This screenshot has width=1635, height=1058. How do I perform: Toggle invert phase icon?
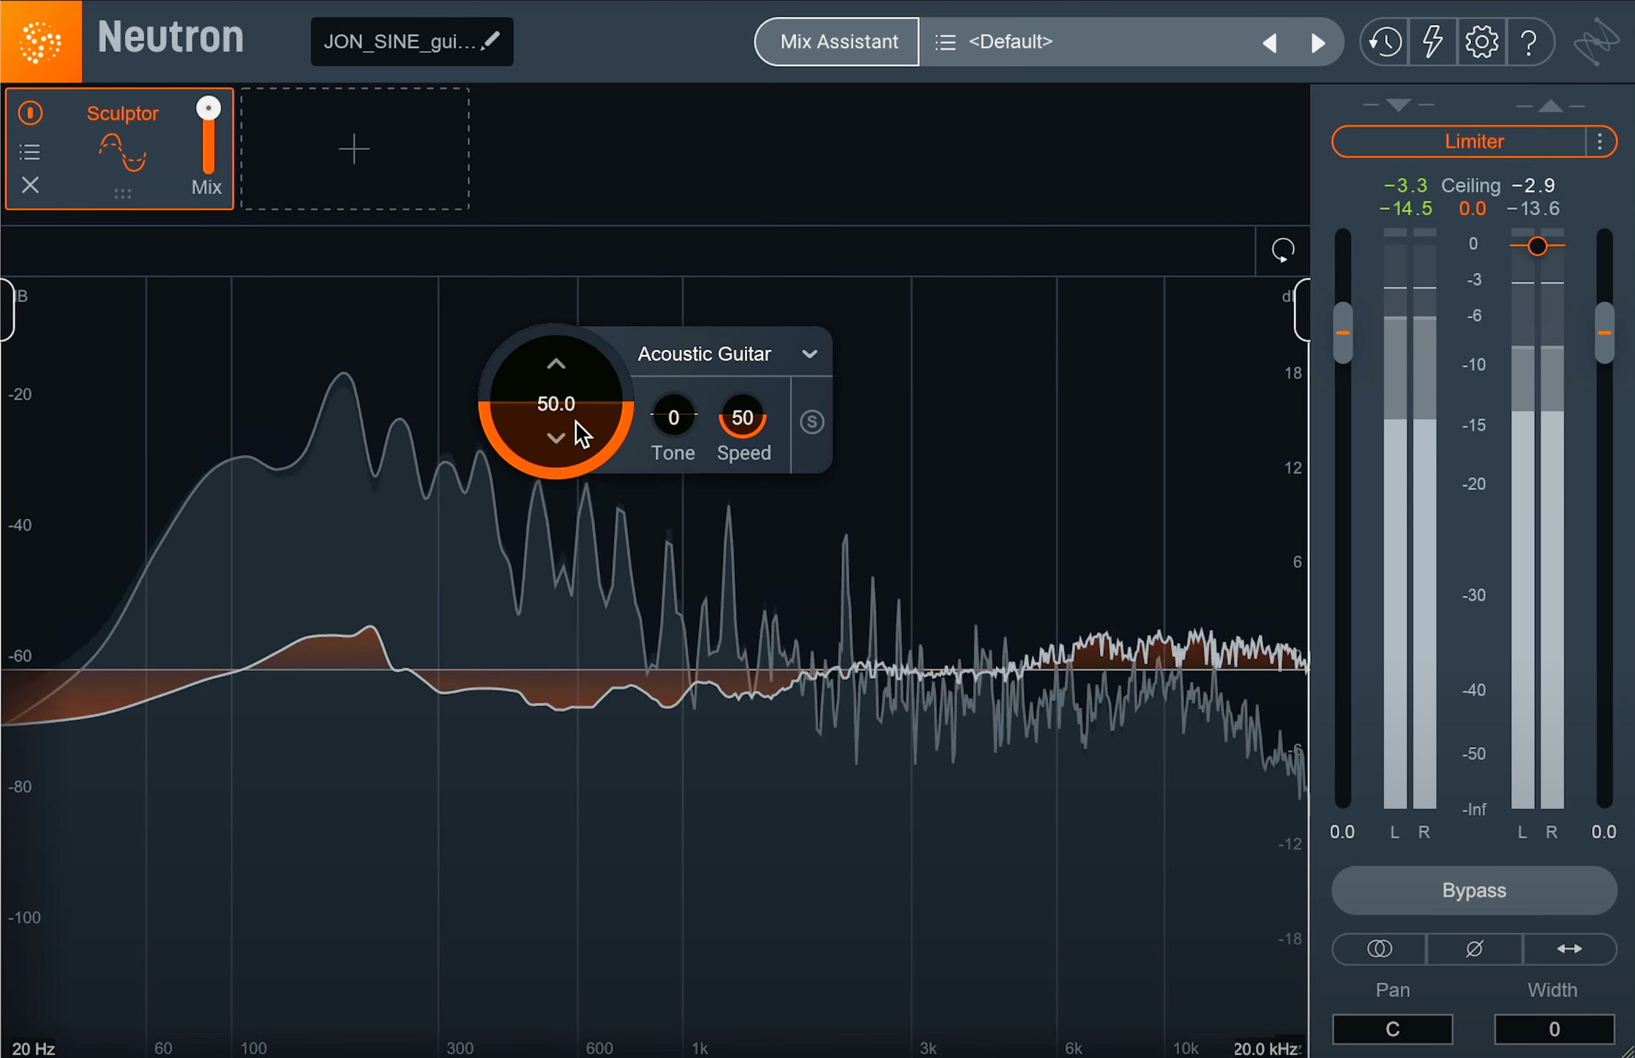[1474, 949]
